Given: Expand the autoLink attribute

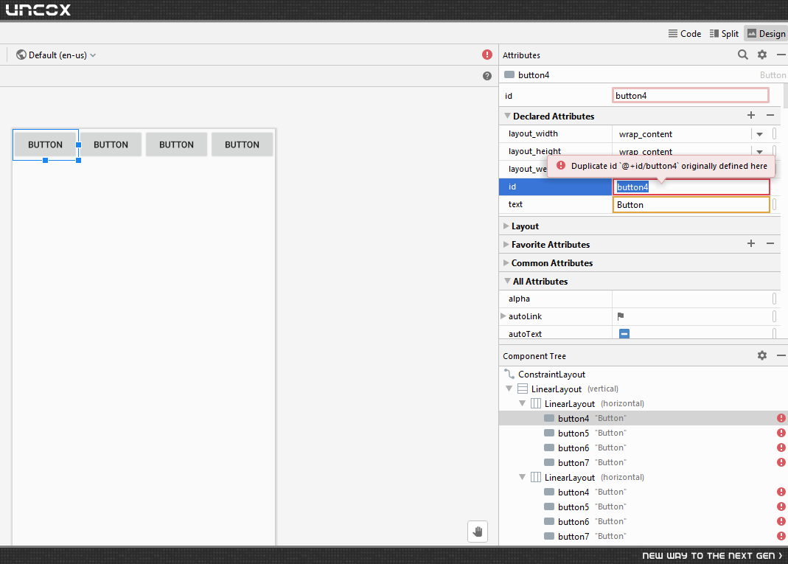Looking at the screenshot, I should pyautogui.click(x=503, y=316).
